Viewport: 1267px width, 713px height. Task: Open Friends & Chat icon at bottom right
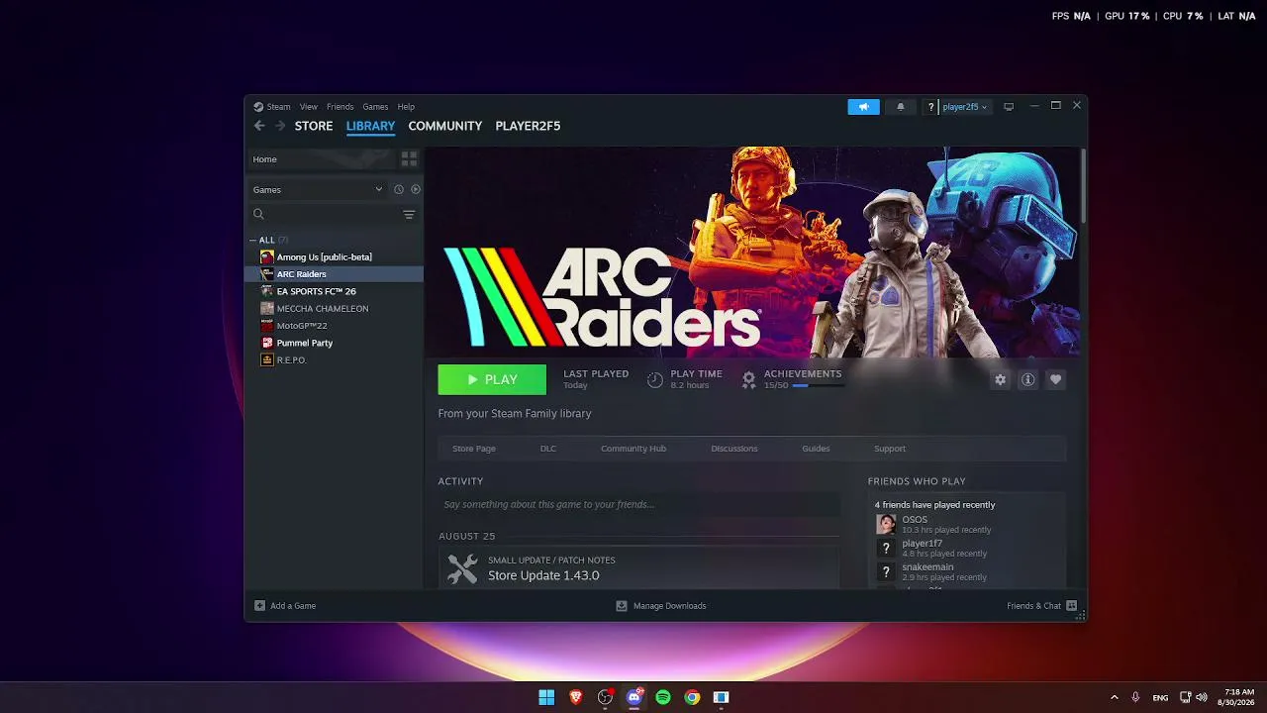1072,606
